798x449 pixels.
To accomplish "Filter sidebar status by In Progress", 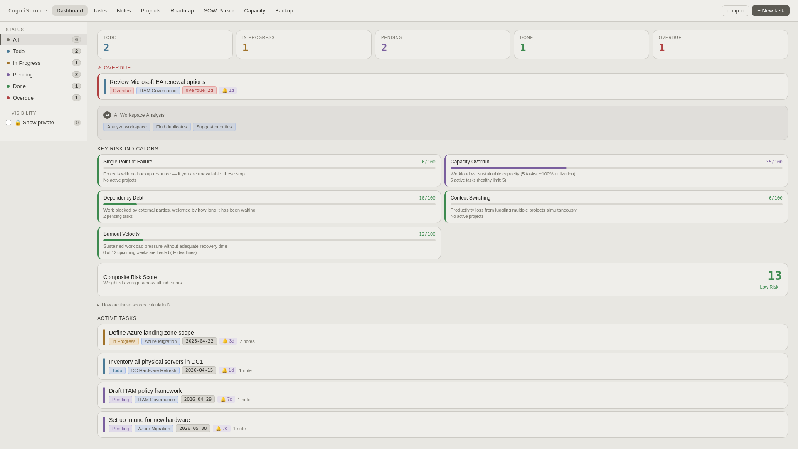I will 27,63.
